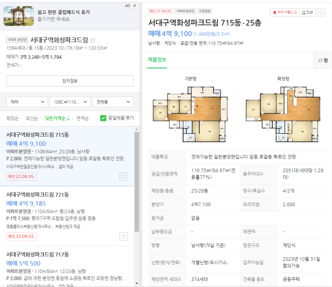Click the 조합원분 tag in detail header
The height and width of the screenshot is (287, 332).
click(204, 11)
